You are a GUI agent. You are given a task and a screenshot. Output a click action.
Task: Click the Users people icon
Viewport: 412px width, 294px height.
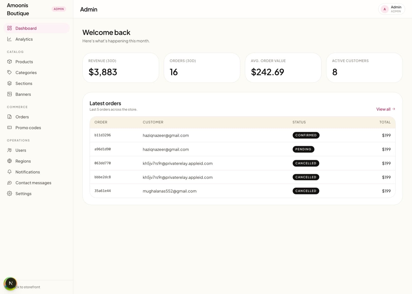(10, 150)
